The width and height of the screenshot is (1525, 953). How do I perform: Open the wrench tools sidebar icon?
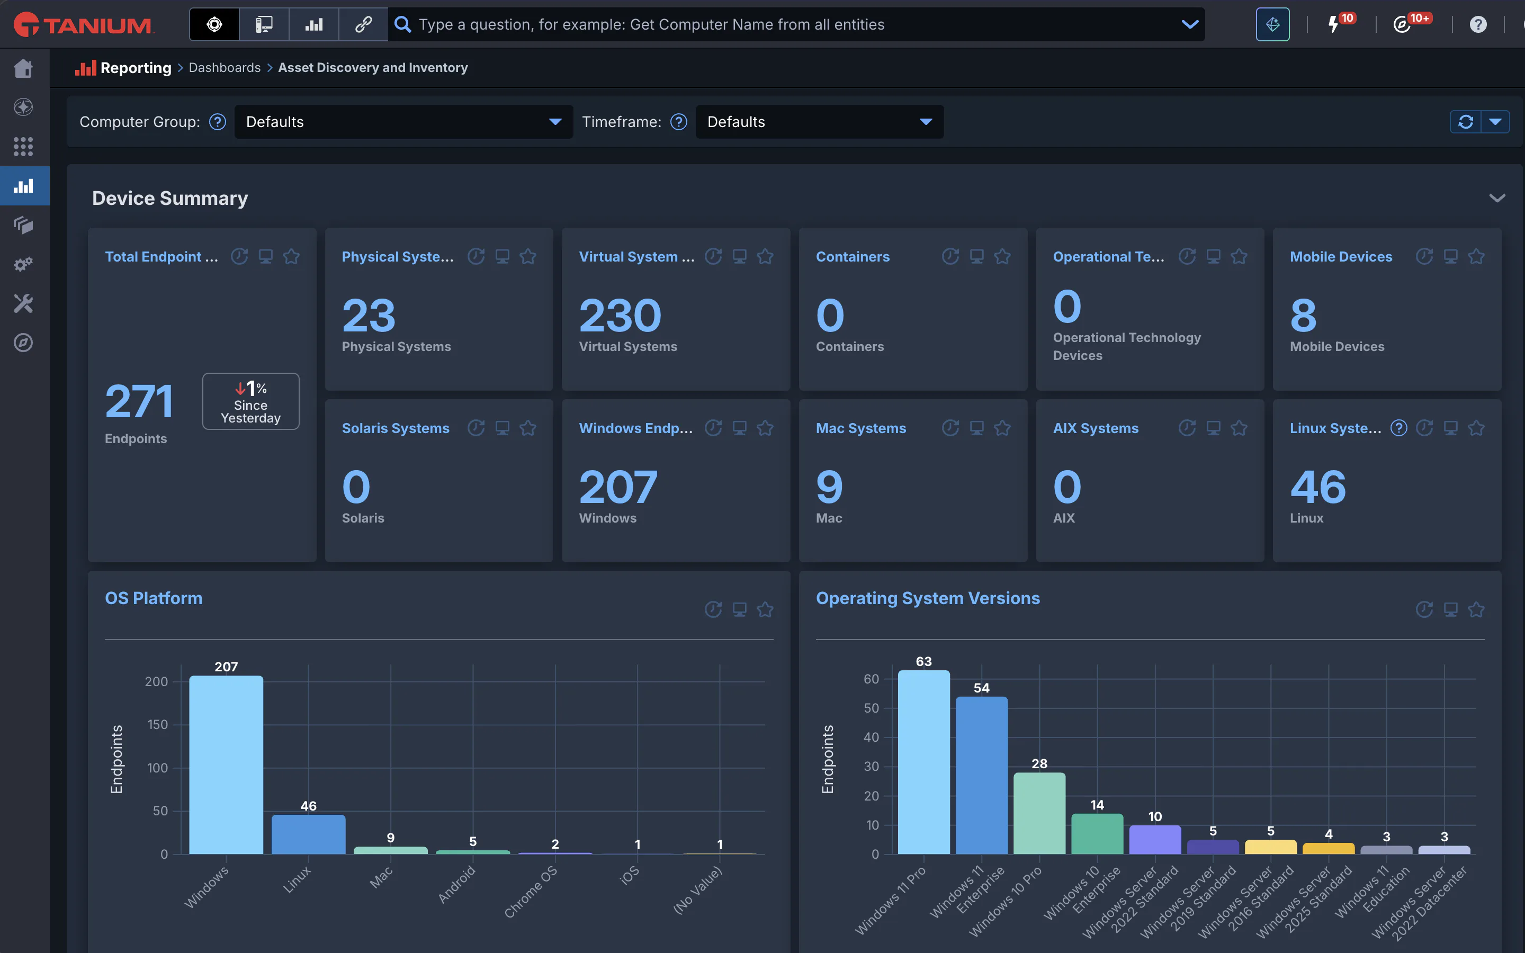(x=23, y=304)
